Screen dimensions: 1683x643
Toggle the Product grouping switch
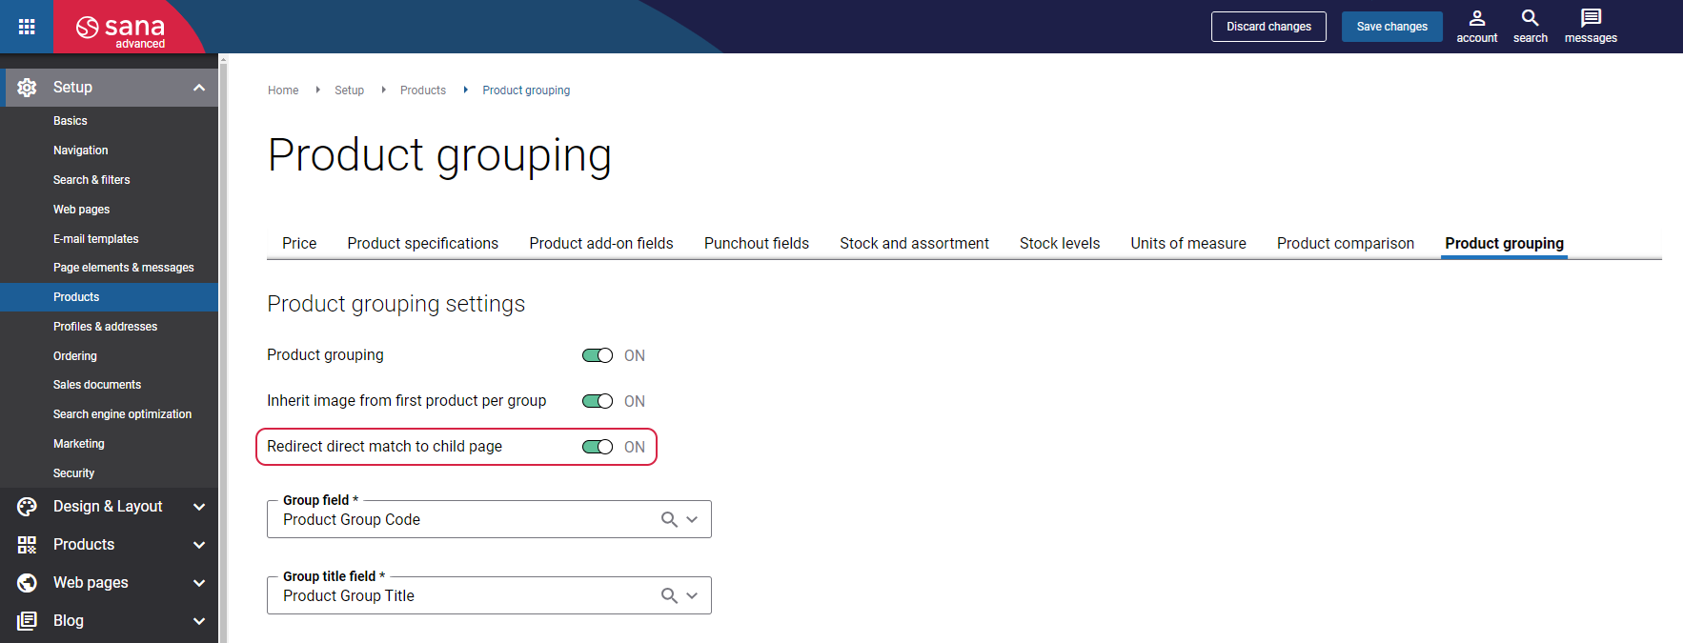[598, 355]
